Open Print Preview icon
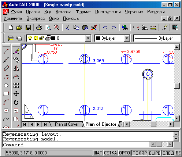This screenshot has width=182, height=157. pyautogui.click(x=48, y=28)
